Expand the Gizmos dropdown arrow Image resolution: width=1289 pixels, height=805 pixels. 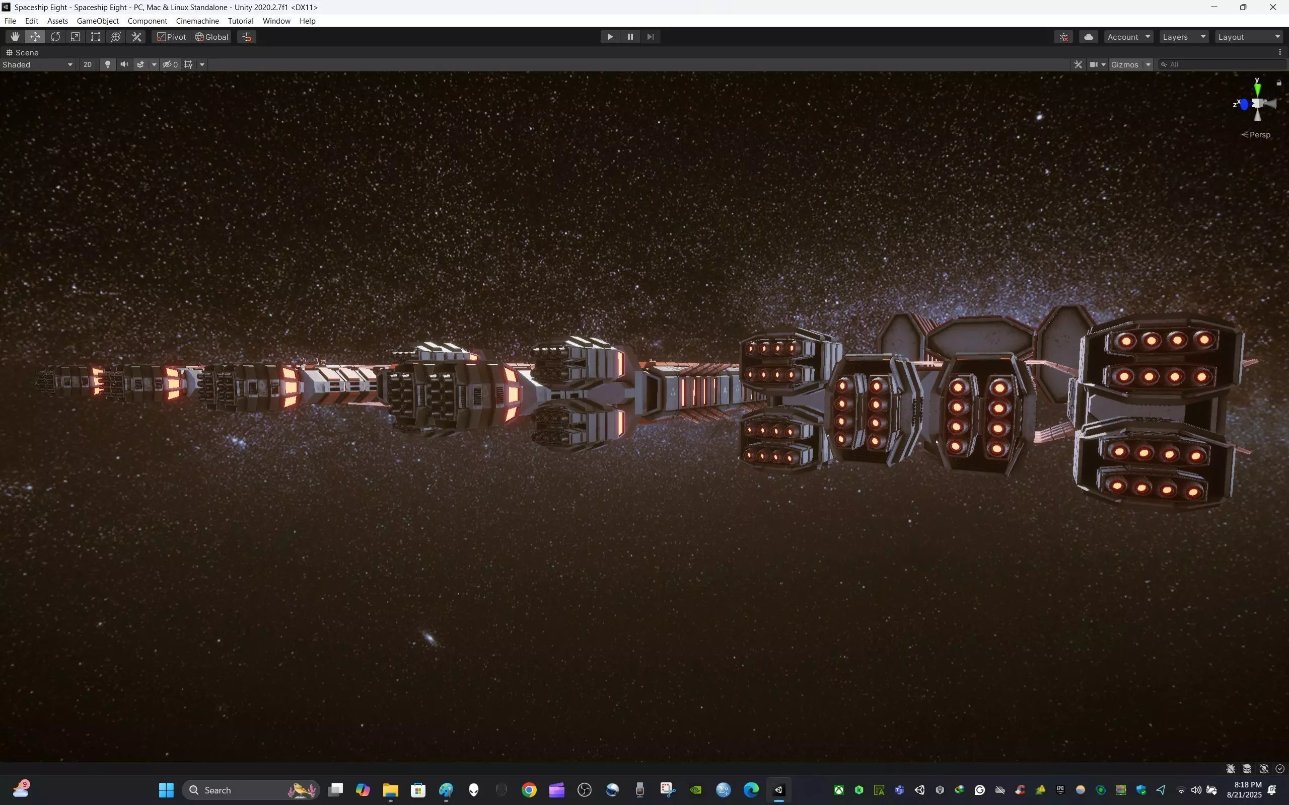coord(1149,64)
